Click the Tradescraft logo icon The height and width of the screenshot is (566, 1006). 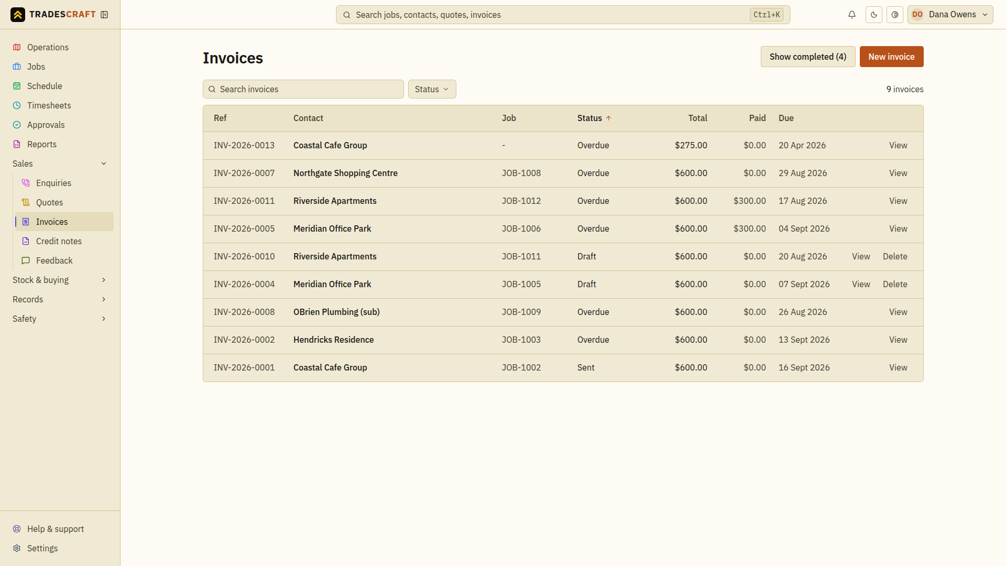tap(18, 15)
